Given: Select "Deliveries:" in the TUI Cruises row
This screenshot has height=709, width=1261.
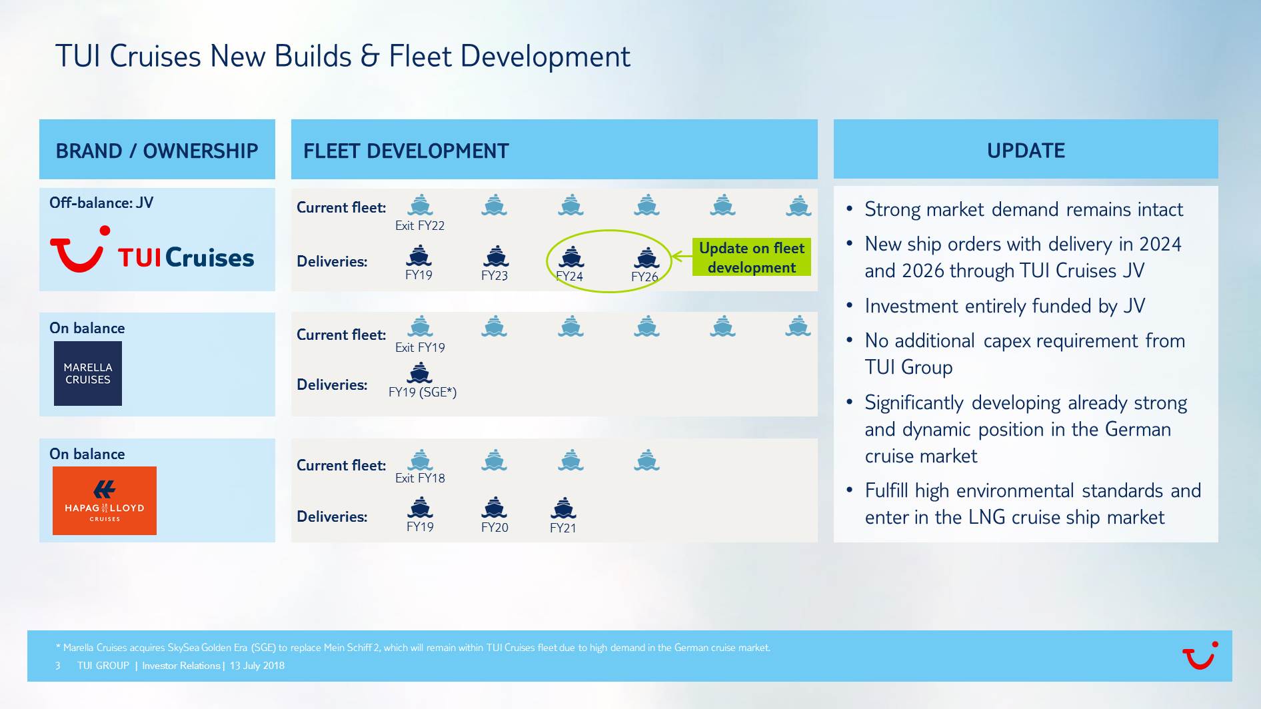Looking at the screenshot, I should (332, 261).
